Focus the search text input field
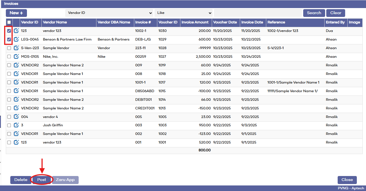366x191 pixels. click(x=258, y=13)
